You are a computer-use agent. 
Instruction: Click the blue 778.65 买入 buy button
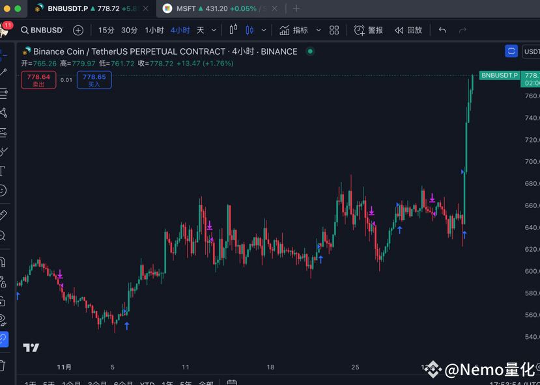point(94,80)
